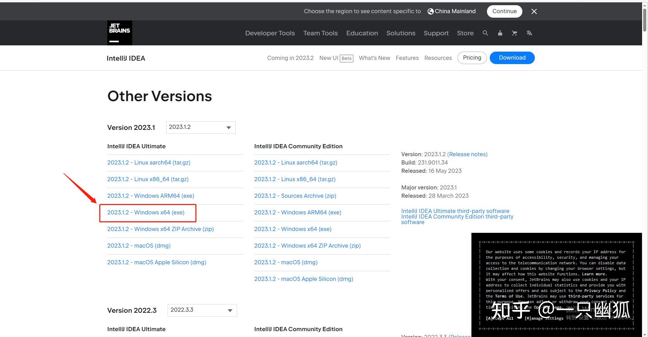Download Community 2023.1.2 Windows ARM64 exe

[x=297, y=212]
